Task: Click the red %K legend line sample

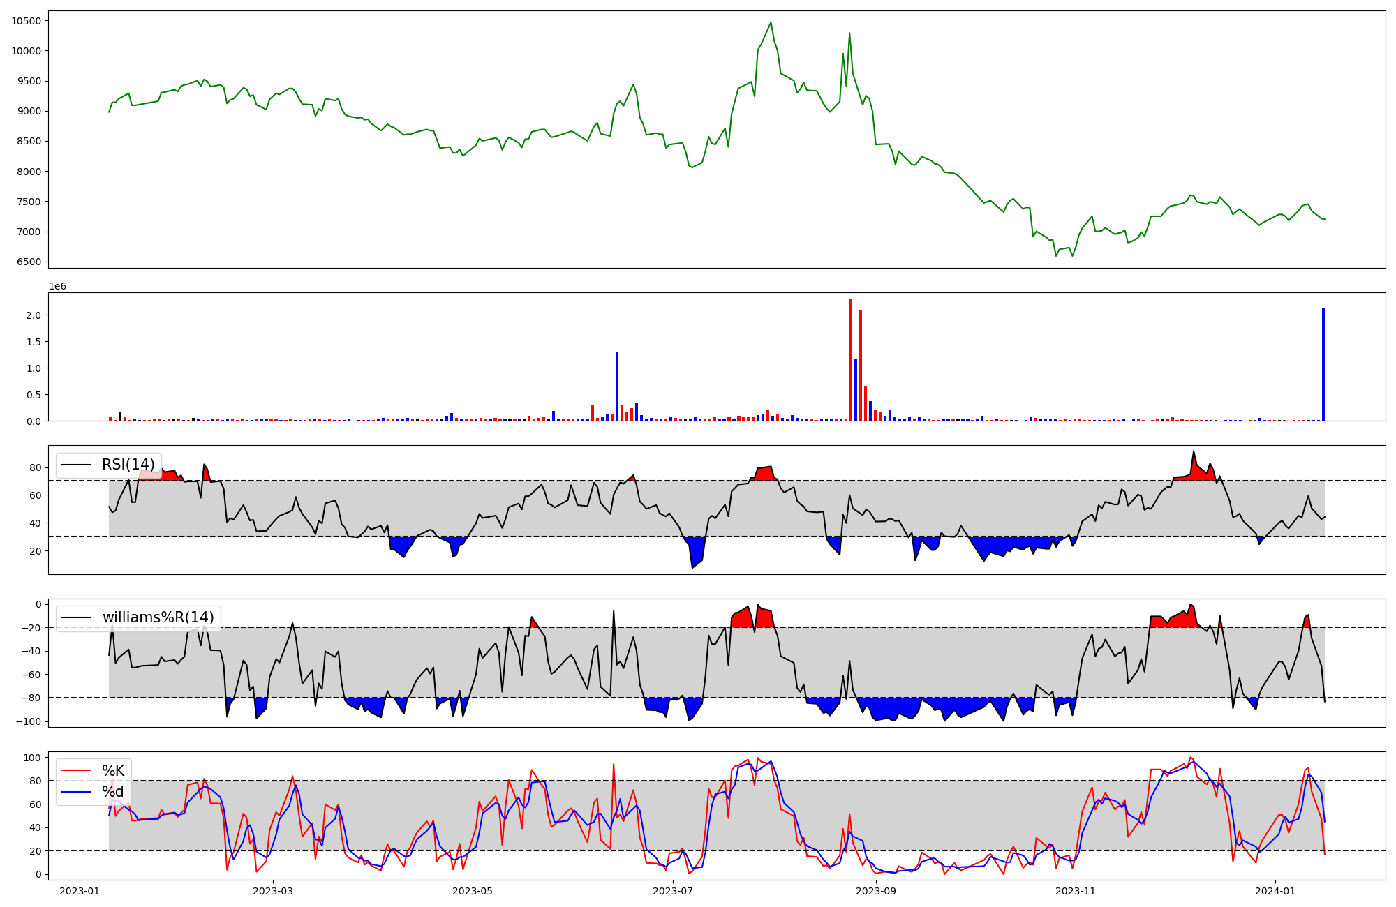Action: [x=76, y=771]
